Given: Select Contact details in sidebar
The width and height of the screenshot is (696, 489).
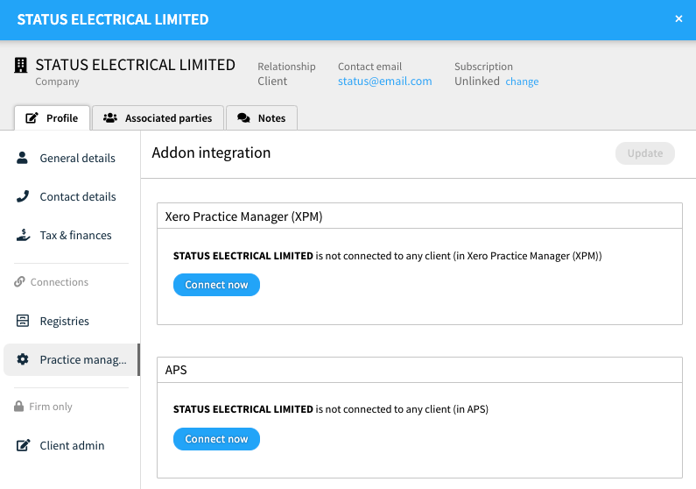Looking at the screenshot, I should pyautogui.click(x=71, y=197).
